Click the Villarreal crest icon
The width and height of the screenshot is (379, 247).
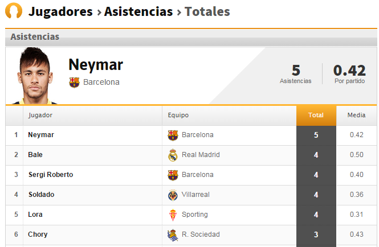pyautogui.click(x=173, y=195)
